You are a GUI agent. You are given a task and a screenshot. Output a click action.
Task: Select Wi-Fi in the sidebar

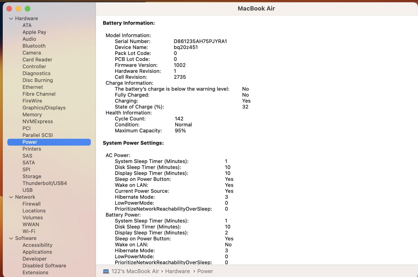coord(29,231)
